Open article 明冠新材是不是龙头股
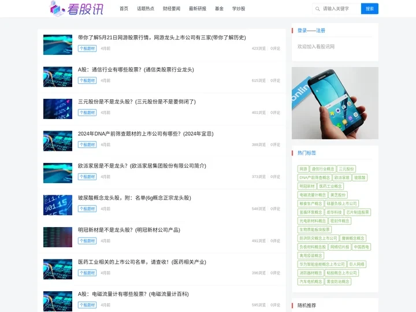 pos(129,230)
